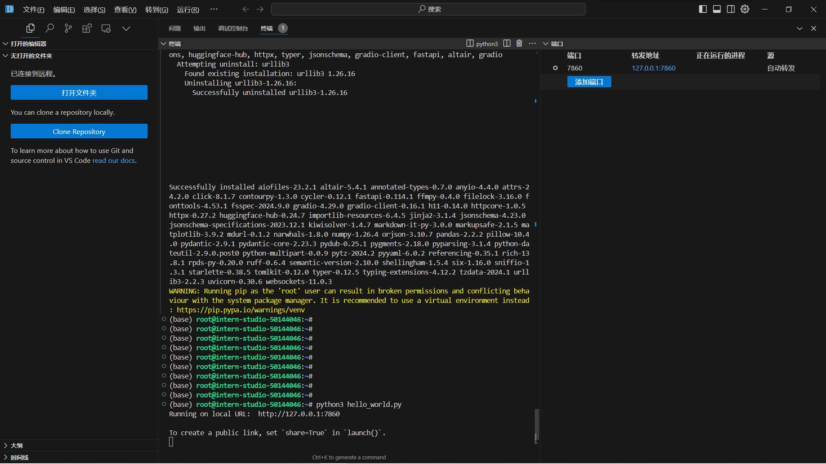The image size is (826, 464).
Task: Click the 添加端口 button
Action: click(x=589, y=82)
